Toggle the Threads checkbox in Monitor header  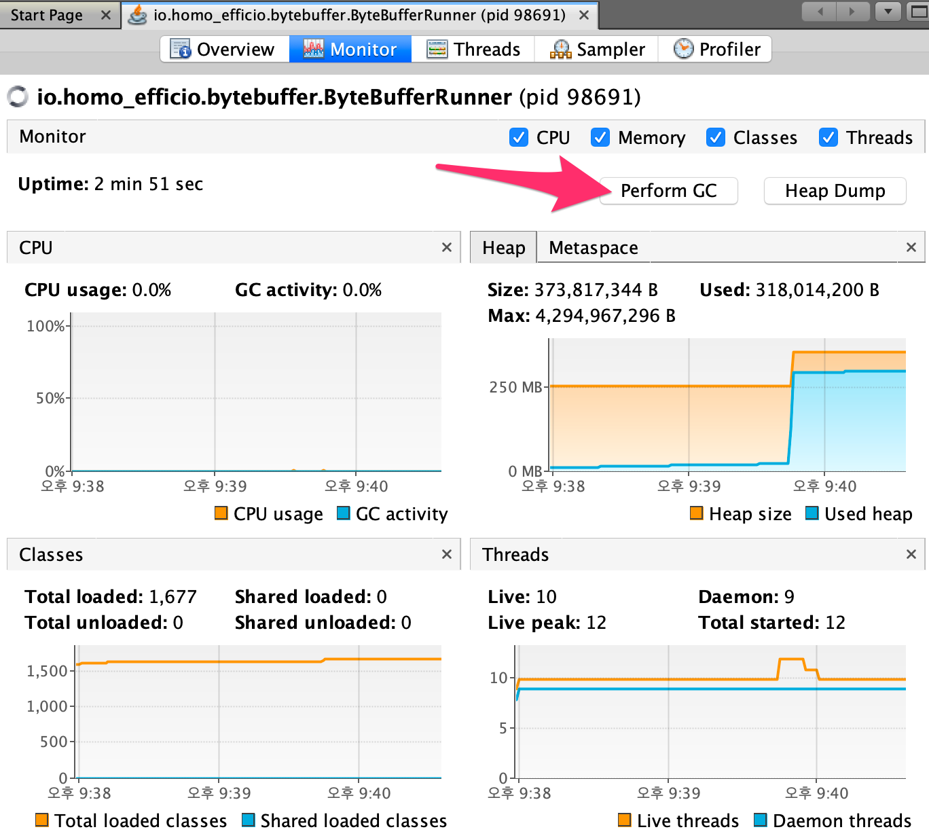[x=828, y=137]
